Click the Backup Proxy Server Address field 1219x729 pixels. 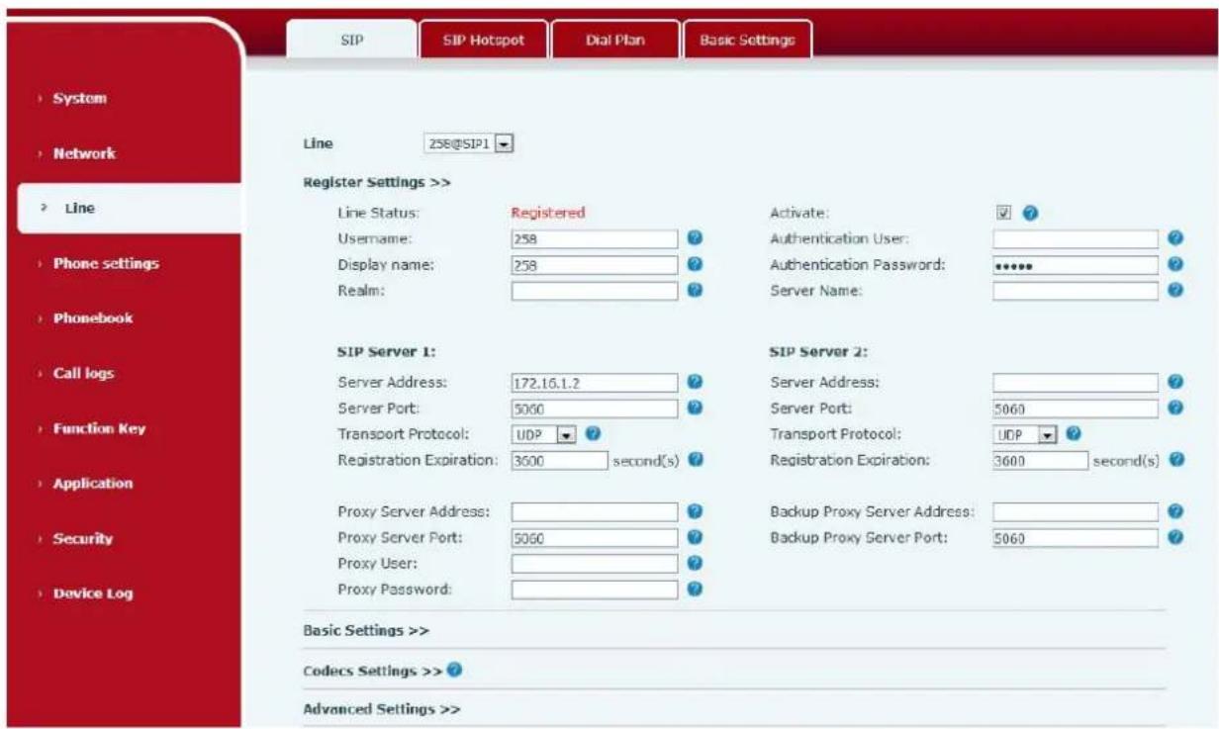[x=1076, y=512]
